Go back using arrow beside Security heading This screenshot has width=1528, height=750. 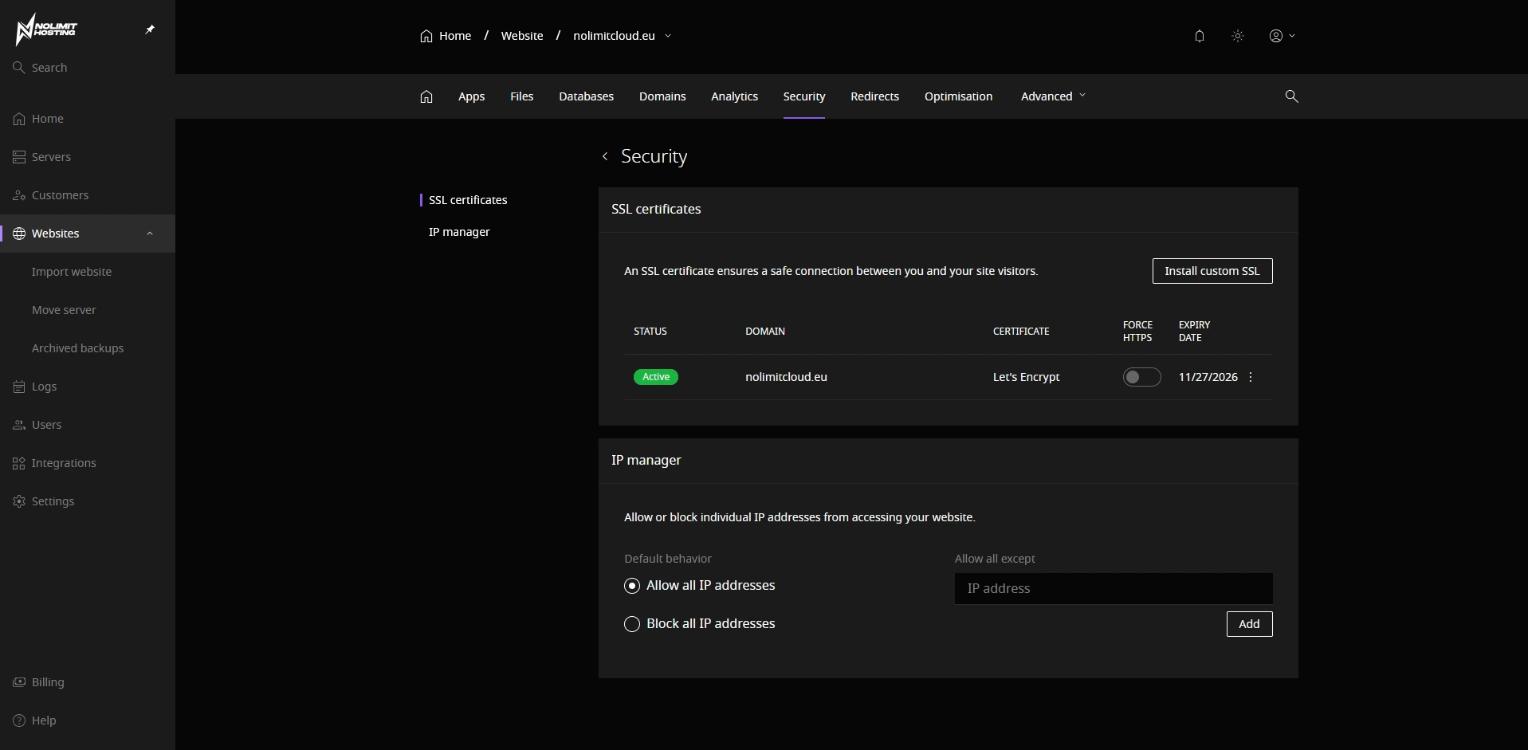tap(605, 156)
